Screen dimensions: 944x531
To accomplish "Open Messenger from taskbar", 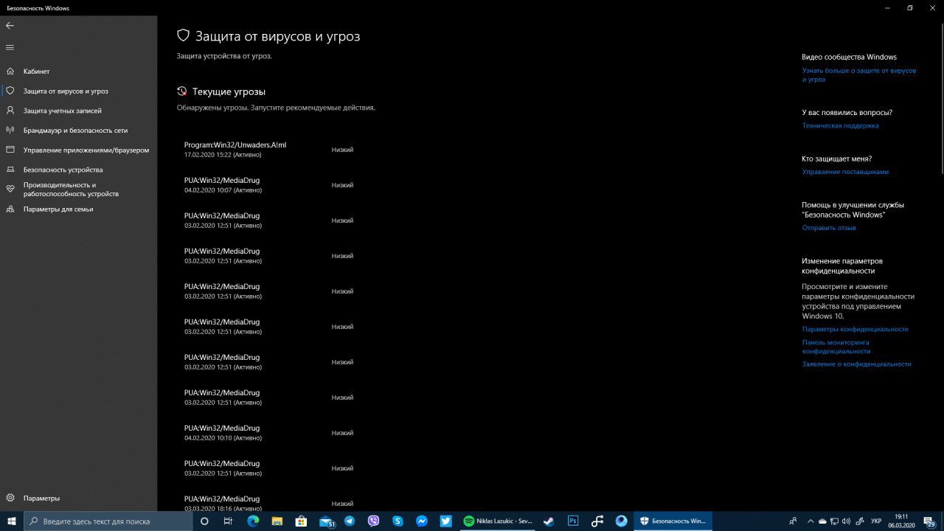I will point(422,521).
